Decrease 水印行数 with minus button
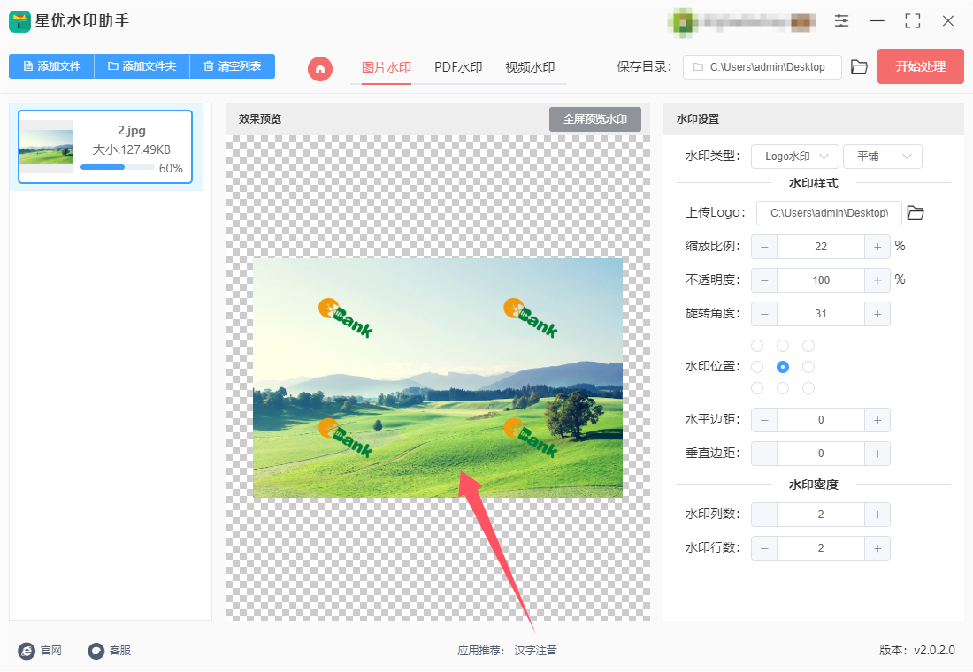 pos(764,548)
